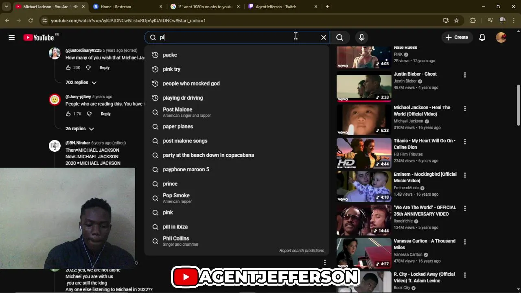Clear the search box with X
Screen dimensions: 521x293
coord(324,37)
